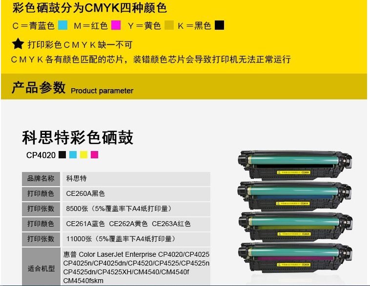Image resolution: width=370 pixels, height=286 pixels.
Task: Click the cyan swatch next to C=青蓝色
Action: click(x=62, y=25)
